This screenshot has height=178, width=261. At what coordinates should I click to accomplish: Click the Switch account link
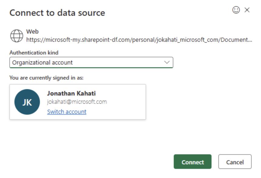click(67, 112)
